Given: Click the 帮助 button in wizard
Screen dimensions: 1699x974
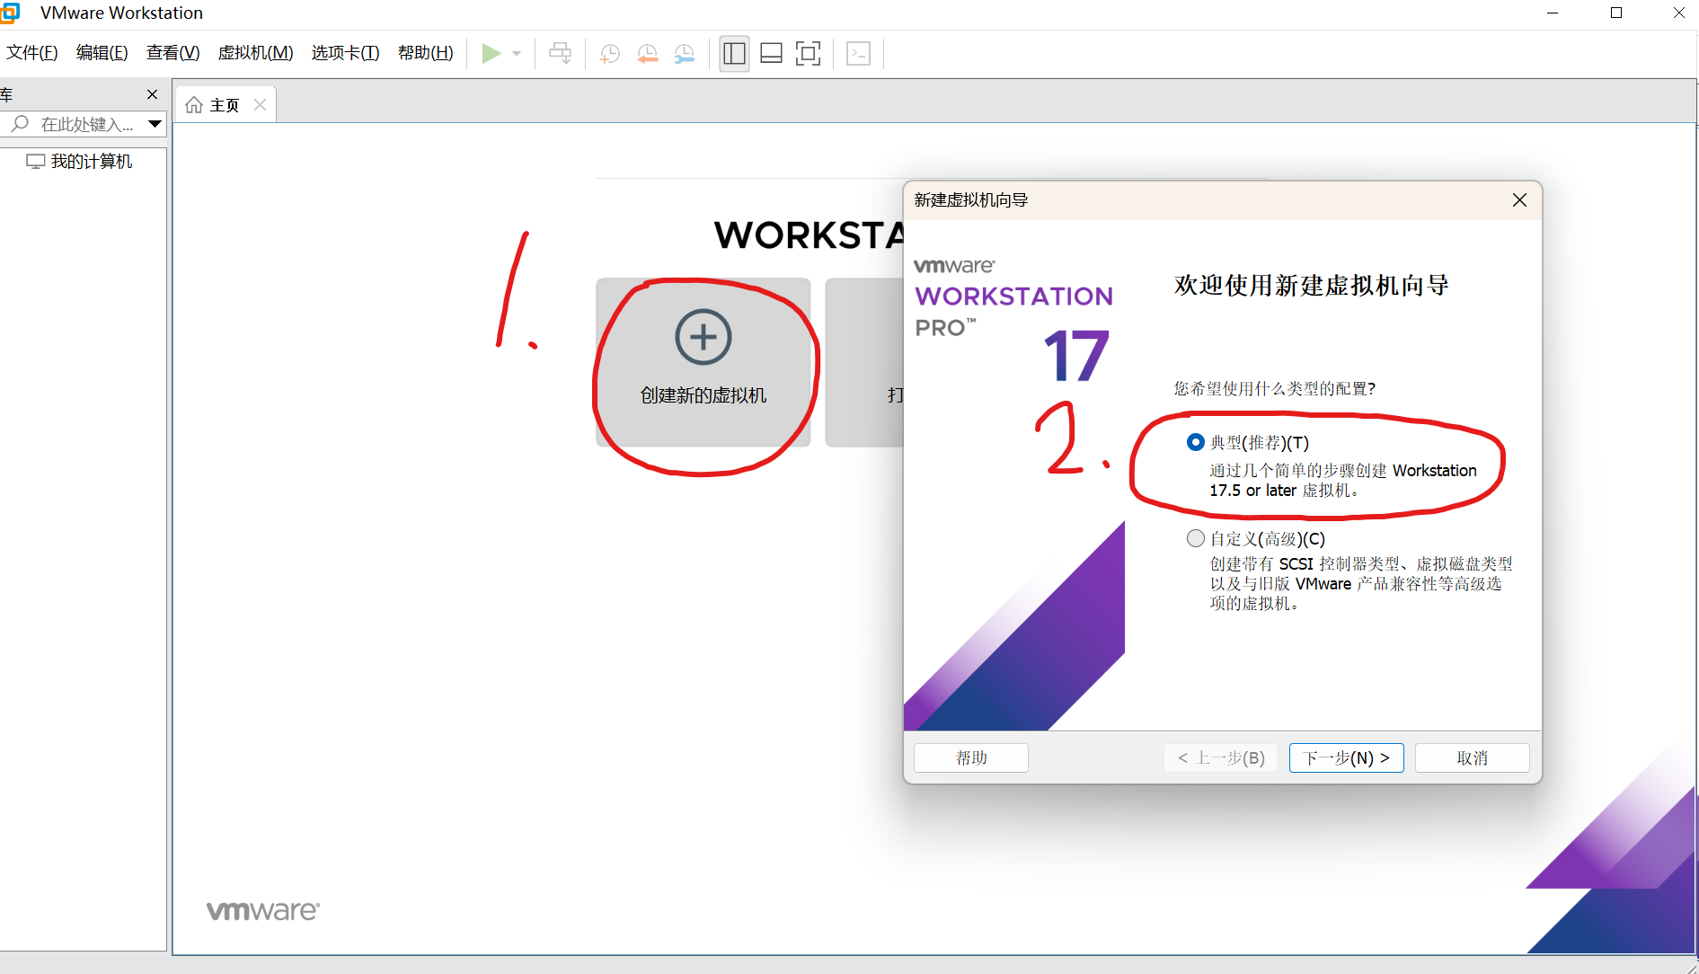Looking at the screenshot, I should pyautogui.click(x=971, y=757).
